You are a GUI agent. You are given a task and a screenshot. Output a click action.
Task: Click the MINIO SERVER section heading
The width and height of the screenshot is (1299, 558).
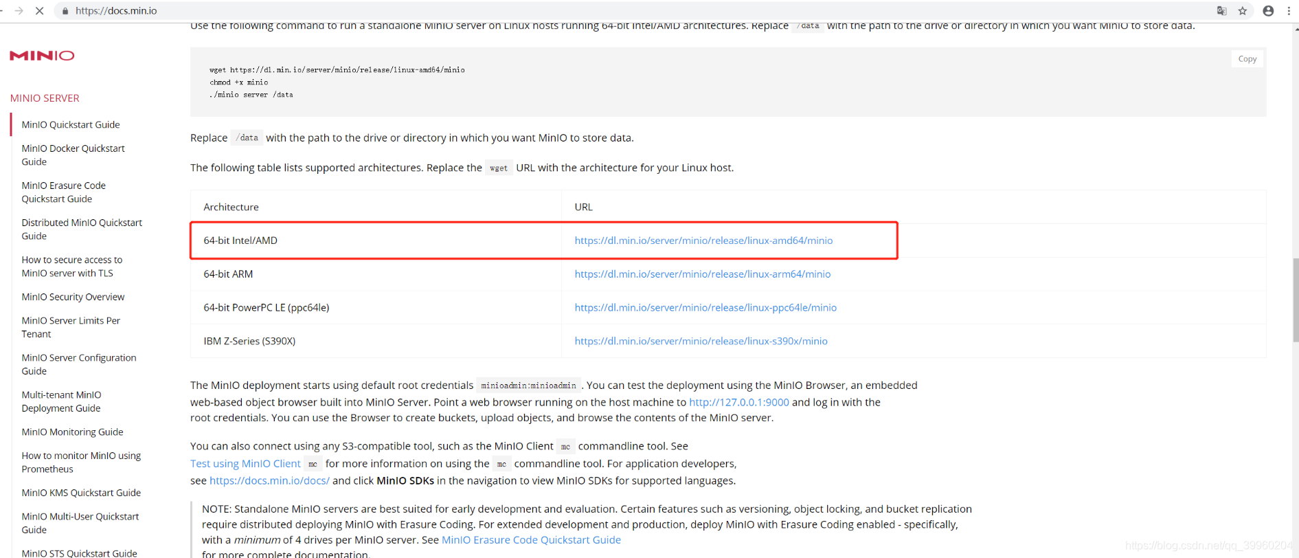[x=45, y=98]
